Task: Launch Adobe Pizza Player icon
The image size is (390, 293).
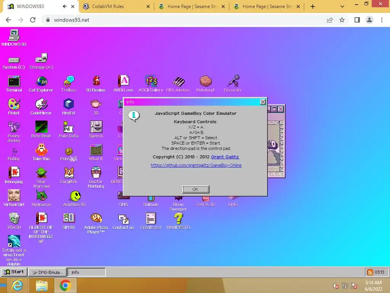Action: pyautogui.click(x=96, y=224)
